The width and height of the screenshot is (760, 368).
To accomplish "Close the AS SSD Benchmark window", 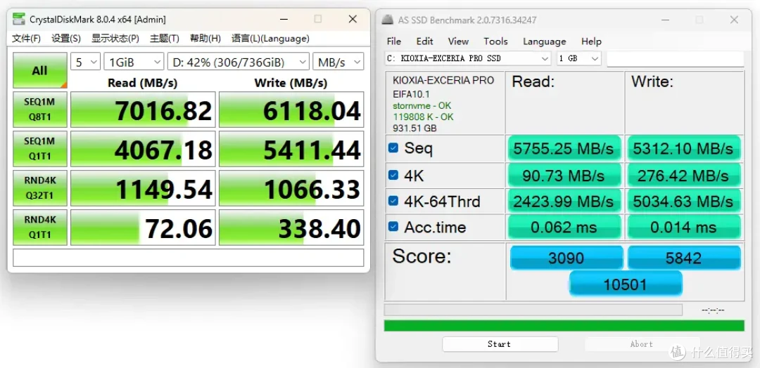I will pos(734,20).
